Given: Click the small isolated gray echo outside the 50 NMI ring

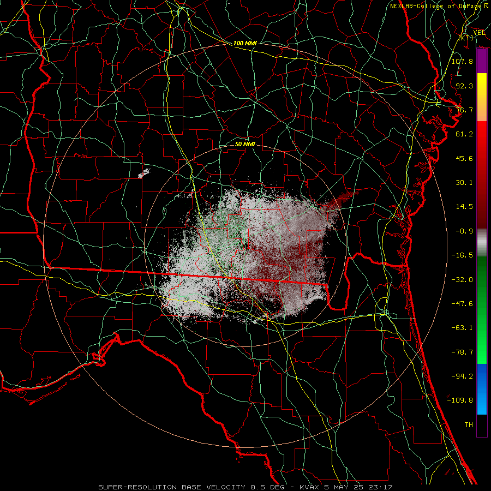Looking at the screenshot, I should pos(144,173).
